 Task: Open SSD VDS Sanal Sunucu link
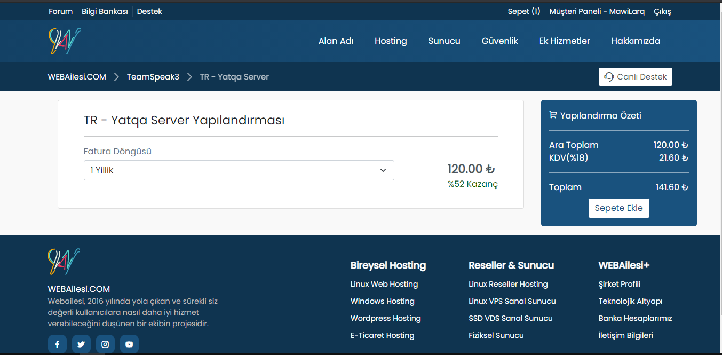click(511, 318)
